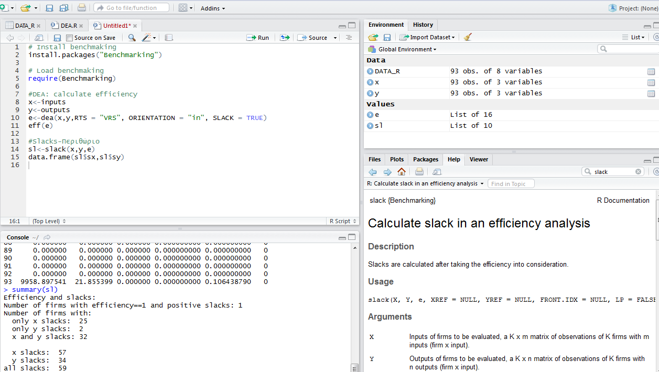Image resolution: width=659 pixels, height=372 pixels.
Task: Close the Untitled1 tab
Action: (135, 26)
